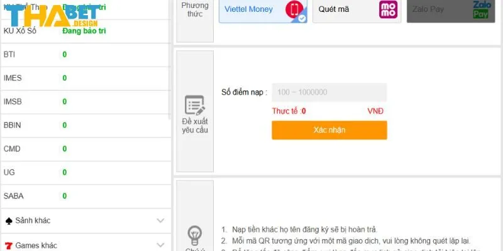
Task: Click the spade icon beside Sảnh khác
Action: coord(9,221)
